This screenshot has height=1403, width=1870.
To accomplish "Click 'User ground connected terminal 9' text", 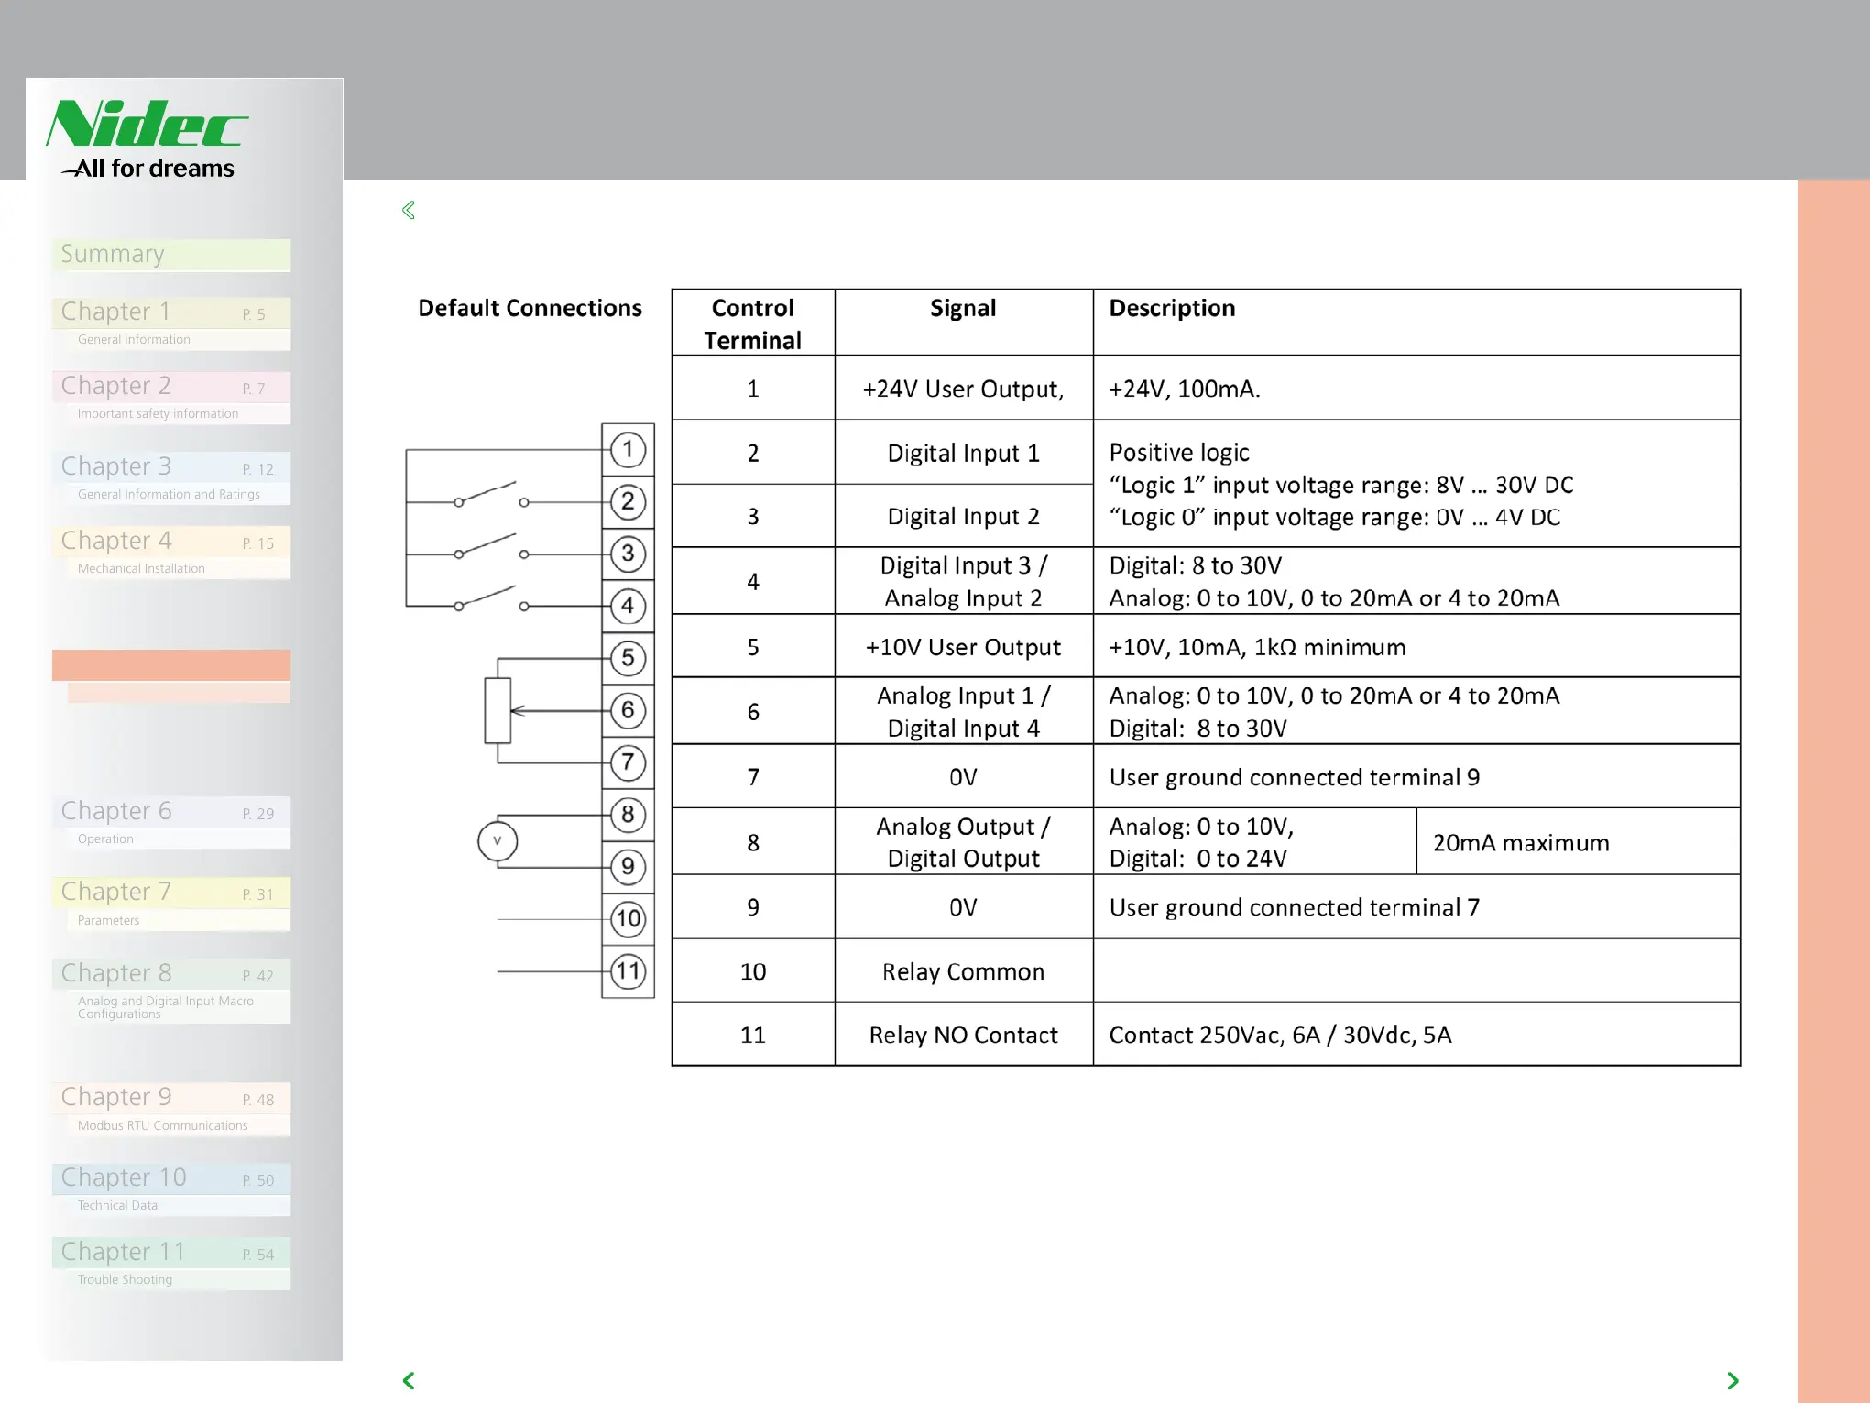I will 1294,777.
